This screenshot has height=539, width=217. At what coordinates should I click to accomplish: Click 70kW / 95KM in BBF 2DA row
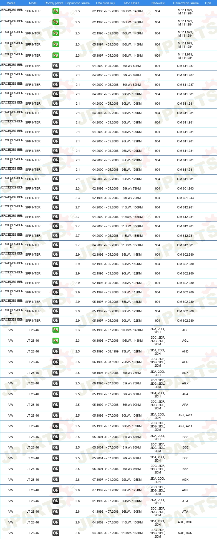pos(132,458)
